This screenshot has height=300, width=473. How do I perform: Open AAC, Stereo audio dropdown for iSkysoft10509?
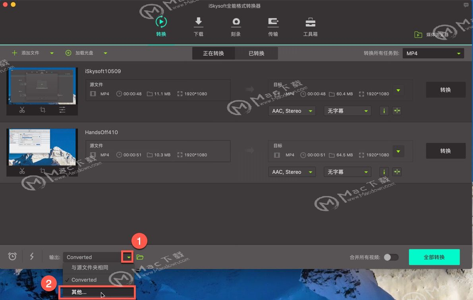click(292, 111)
